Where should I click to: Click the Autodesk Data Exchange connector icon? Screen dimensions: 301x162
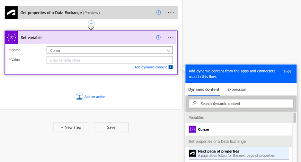pyautogui.click(x=11, y=13)
